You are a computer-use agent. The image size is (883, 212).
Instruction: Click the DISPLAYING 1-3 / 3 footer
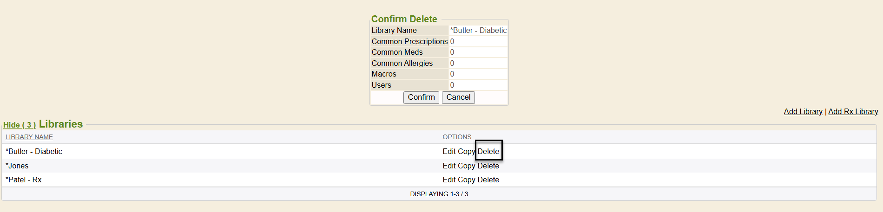[439, 194]
